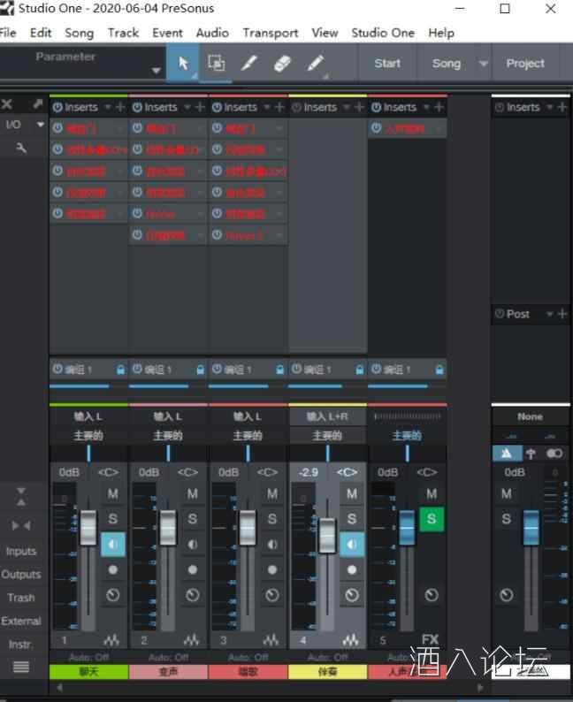Toggle monitor button on channel 4
573x702 pixels.
point(352,544)
